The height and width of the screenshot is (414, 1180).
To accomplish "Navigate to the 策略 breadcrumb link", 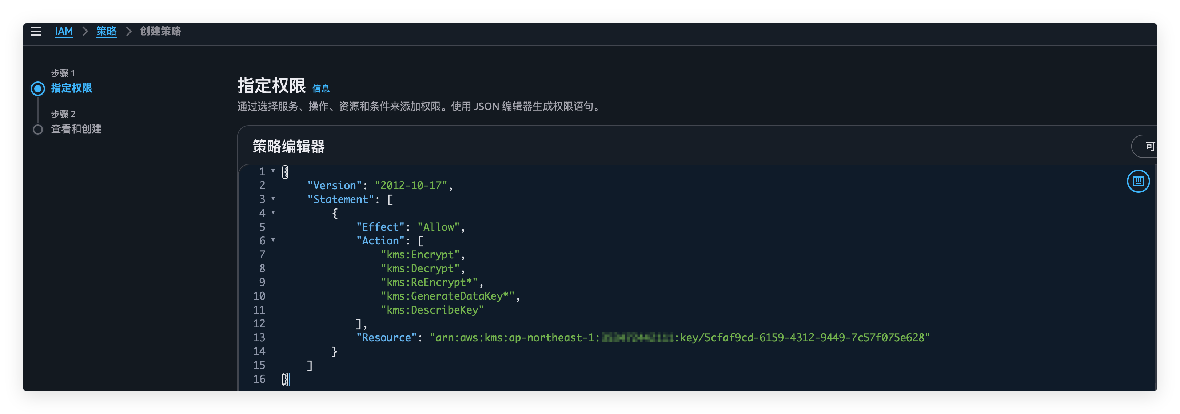I will click(106, 32).
